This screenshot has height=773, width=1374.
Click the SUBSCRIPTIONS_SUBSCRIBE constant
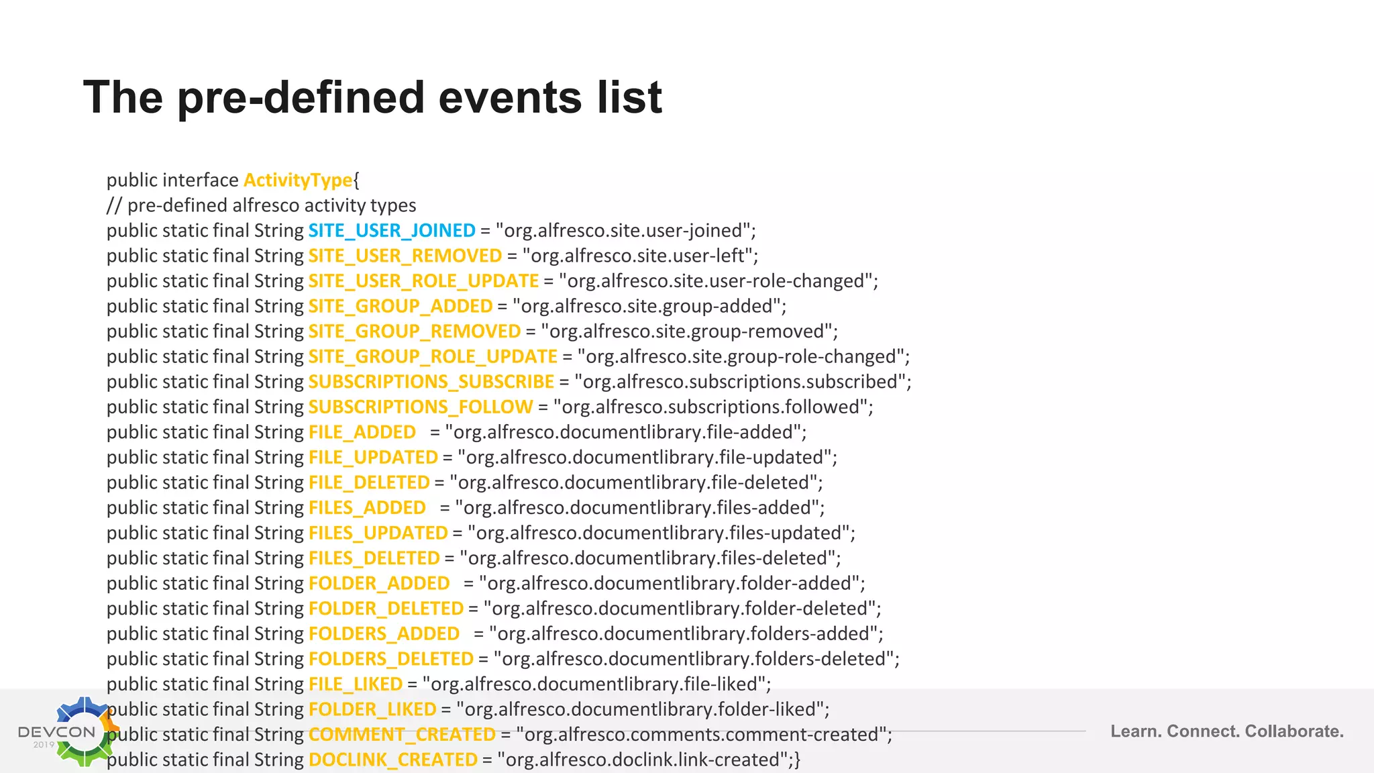coord(431,382)
